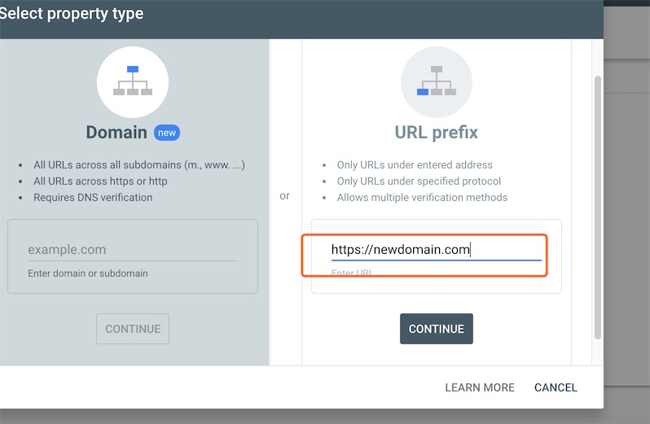
Task: Click the blue 'new' badge beside Domain
Action: coord(167,133)
